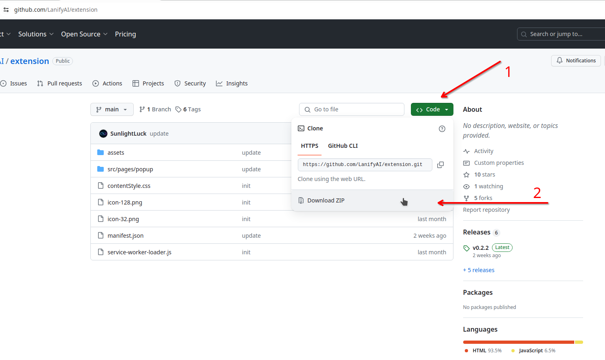This screenshot has height=360, width=605.
Task: Select the HTTPS clone tab
Action: point(310,146)
